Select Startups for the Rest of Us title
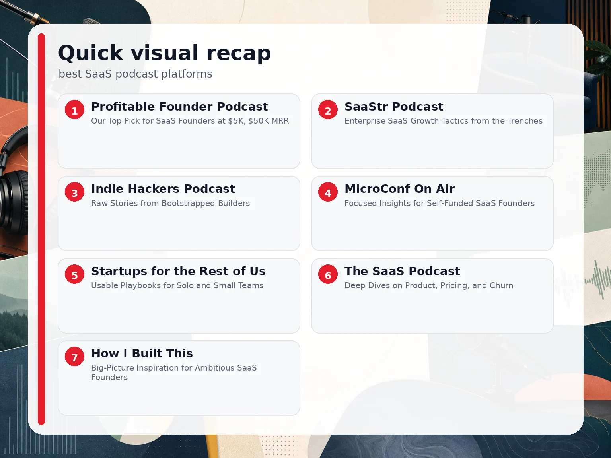 point(178,271)
